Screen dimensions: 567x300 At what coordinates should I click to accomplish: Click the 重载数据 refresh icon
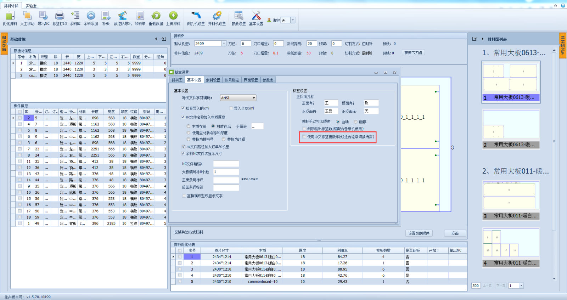156,16
